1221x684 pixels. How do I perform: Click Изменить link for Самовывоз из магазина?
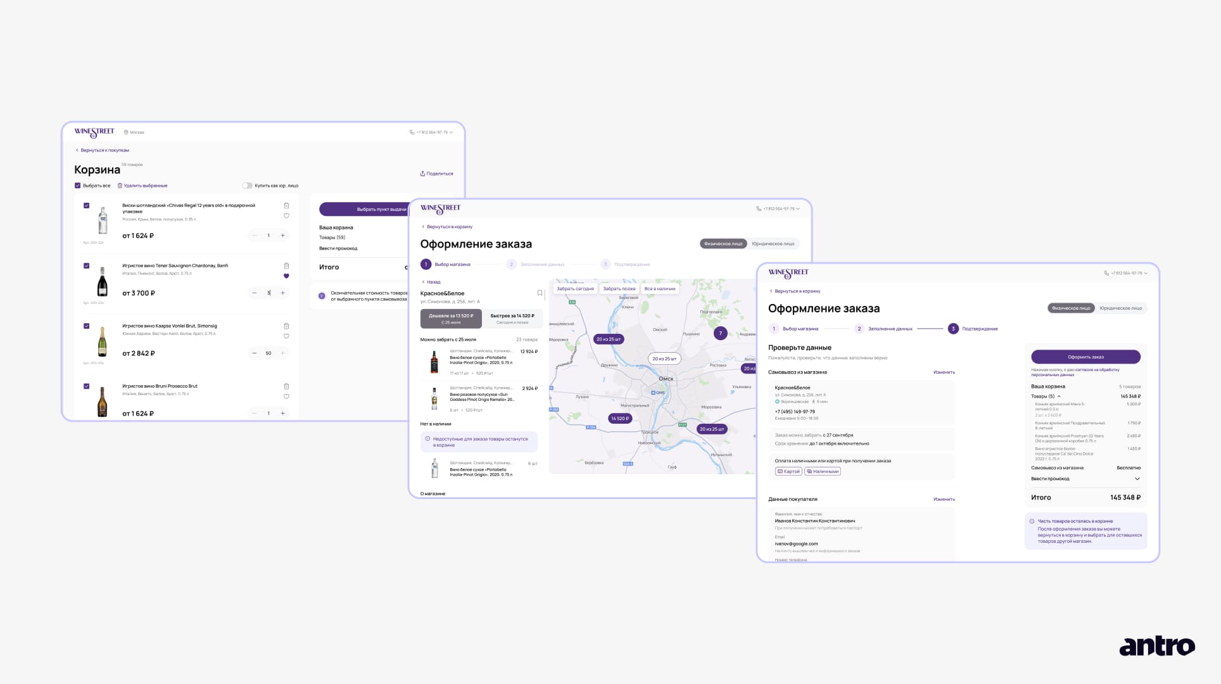(944, 372)
